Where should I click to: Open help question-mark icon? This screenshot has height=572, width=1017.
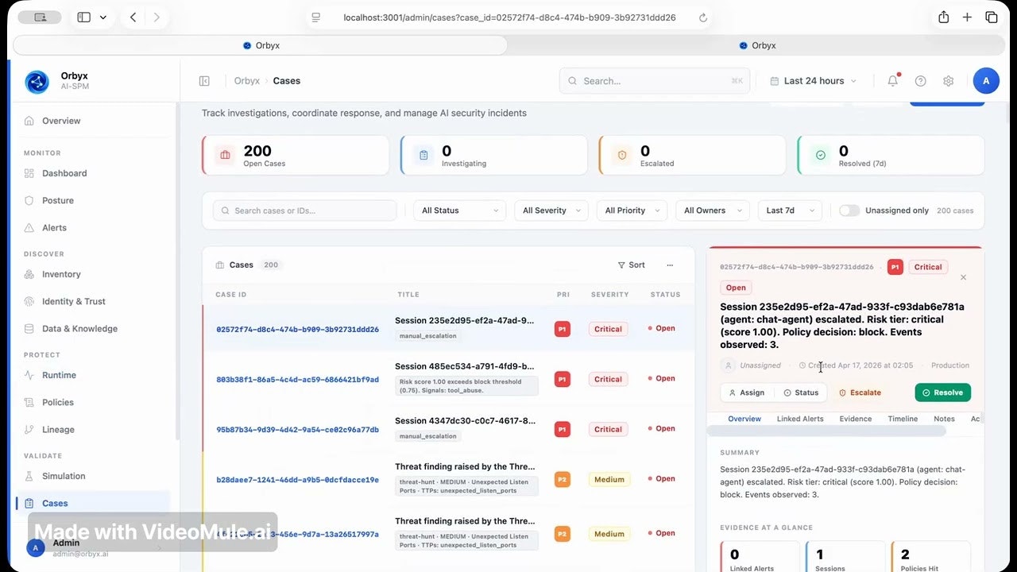pyautogui.click(x=921, y=81)
